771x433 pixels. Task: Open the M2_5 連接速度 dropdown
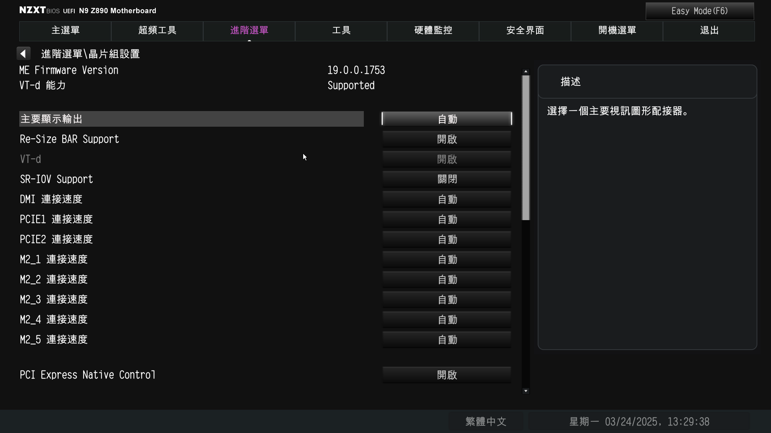(447, 340)
